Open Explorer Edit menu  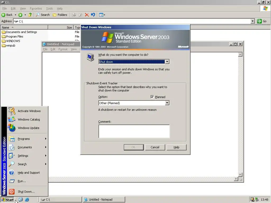pos(13,8)
